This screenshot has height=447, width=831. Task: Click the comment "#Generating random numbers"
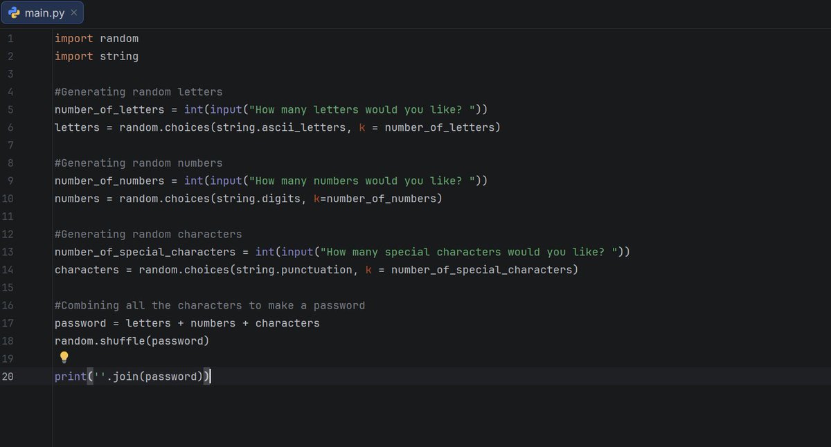138,163
